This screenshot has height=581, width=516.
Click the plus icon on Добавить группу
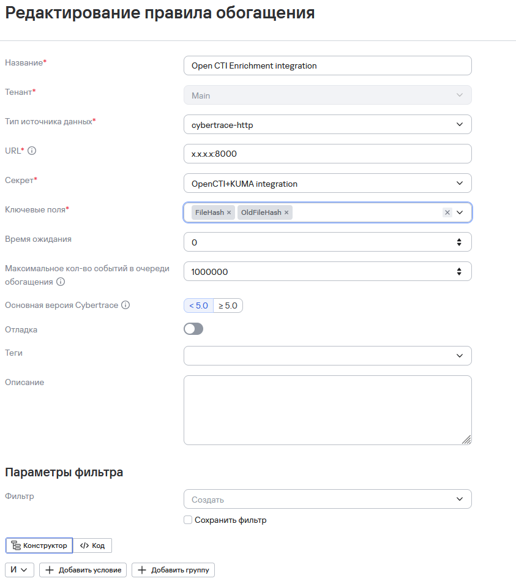pos(142,570)
